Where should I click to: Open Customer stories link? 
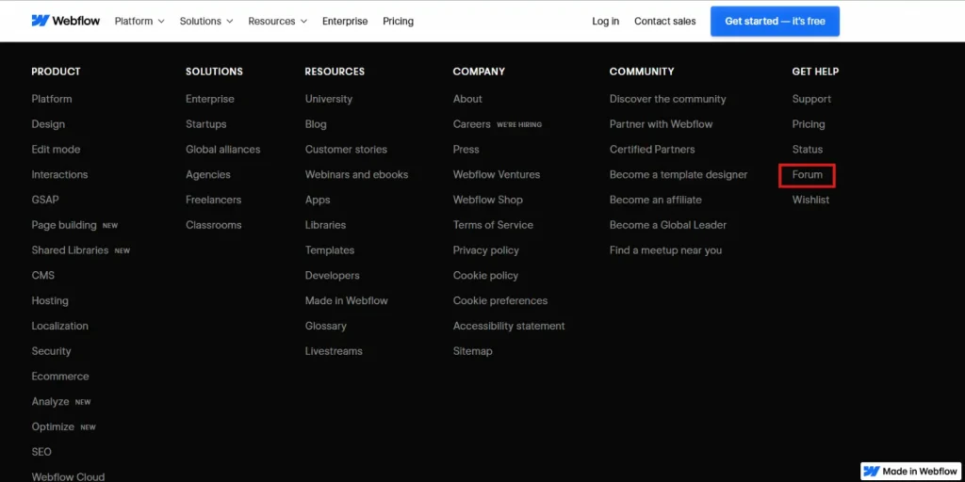click(x=346, y=150)
